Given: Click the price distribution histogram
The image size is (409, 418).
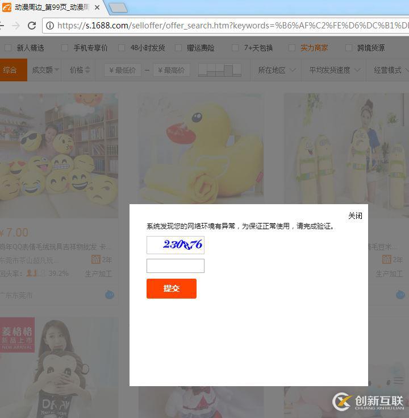Looking at the screenshot, I should [x=220, y=70].
